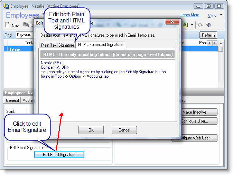Open the General tab in employee details
The height and width of the screenshot is (175, 233).
click(x=12, y=100)
